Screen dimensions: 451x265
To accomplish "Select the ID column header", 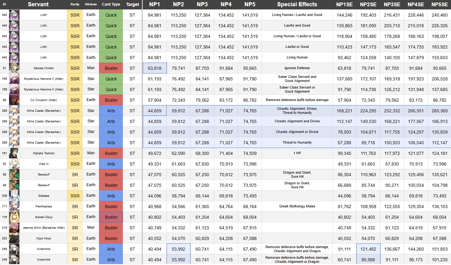I will 4,4.
